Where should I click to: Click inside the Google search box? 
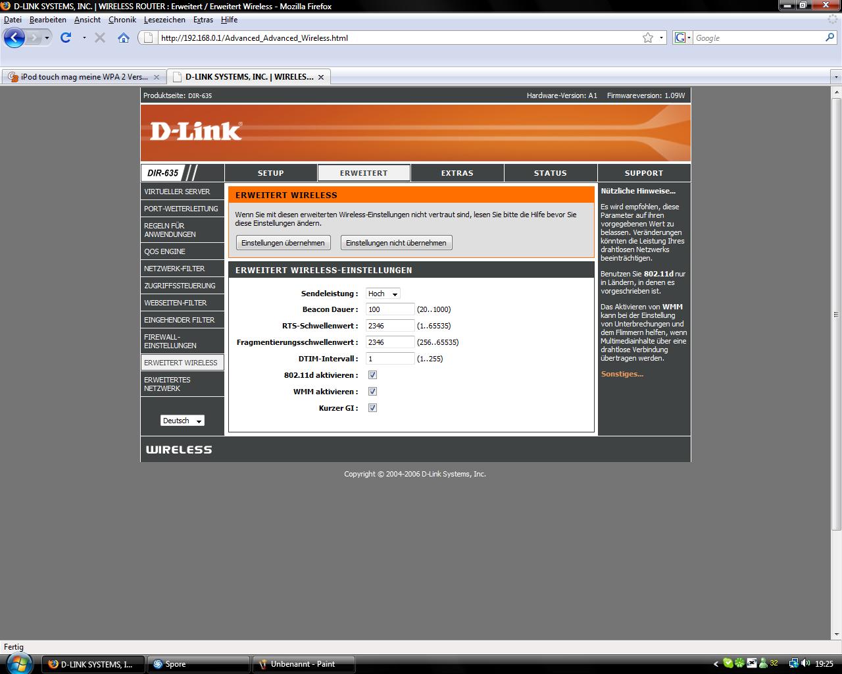(758, 38)
